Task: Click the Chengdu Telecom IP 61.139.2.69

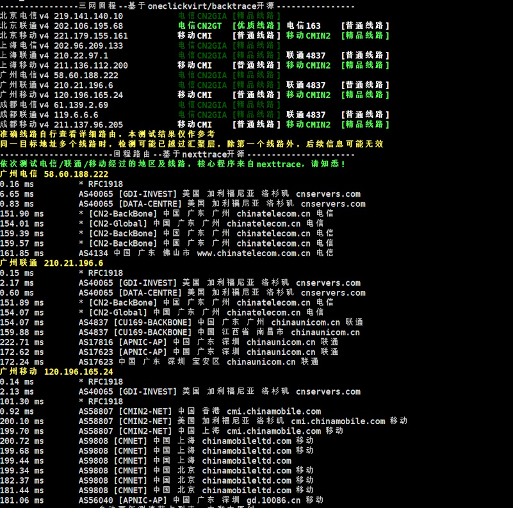Action: coord(81,105)
